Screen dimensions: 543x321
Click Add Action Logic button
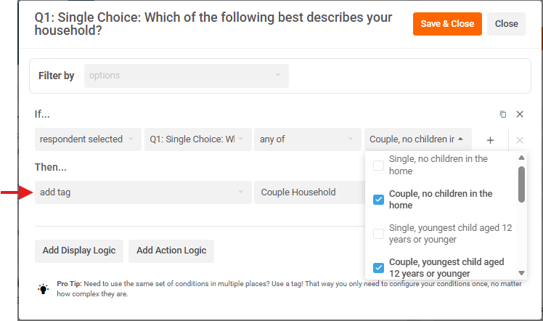pos(171,251)
